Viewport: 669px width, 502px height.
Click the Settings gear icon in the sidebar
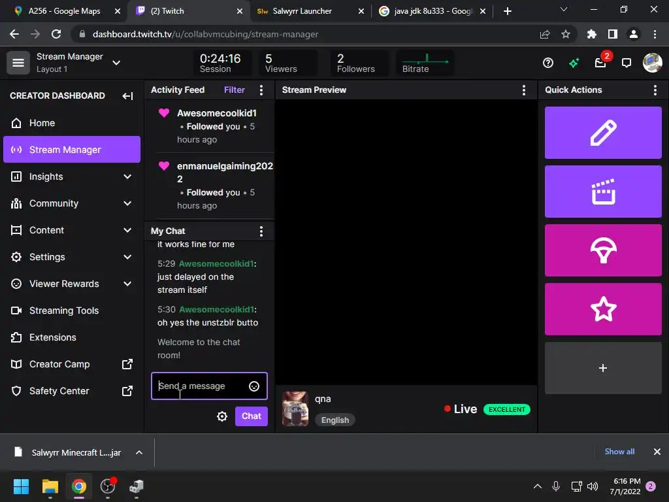[16, 257]
